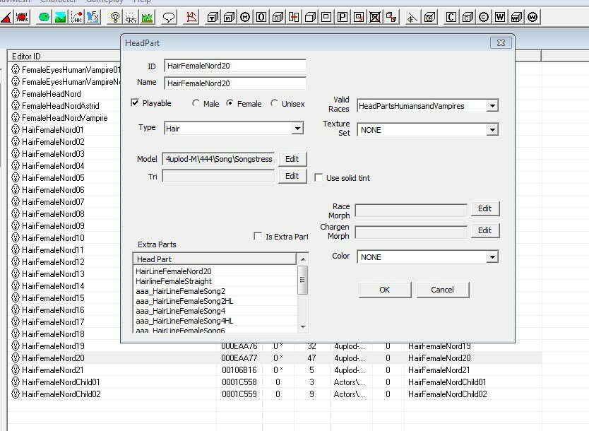Open the Gameplay menu

coord(105,1)
